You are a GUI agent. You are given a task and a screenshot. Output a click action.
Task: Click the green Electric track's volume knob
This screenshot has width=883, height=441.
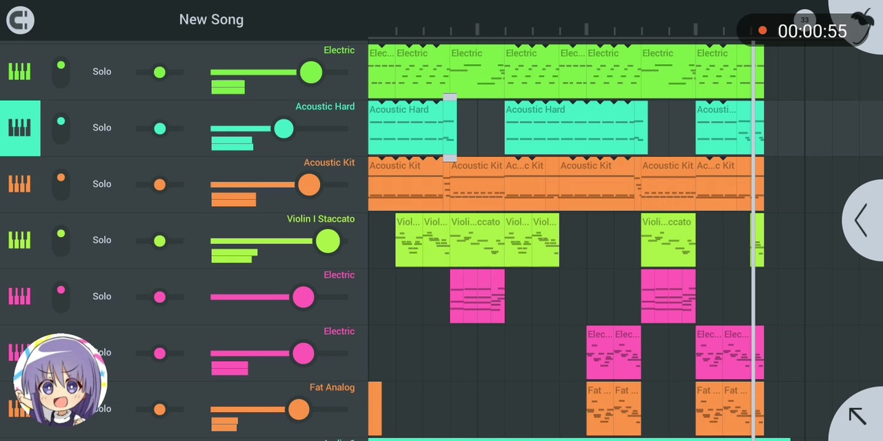[311, 72]
